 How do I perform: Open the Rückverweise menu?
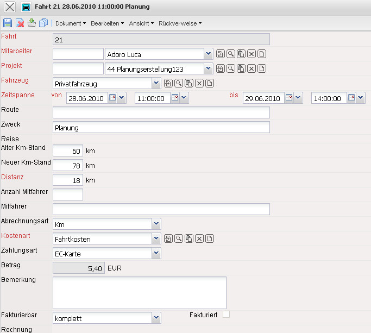coord(180,23)
